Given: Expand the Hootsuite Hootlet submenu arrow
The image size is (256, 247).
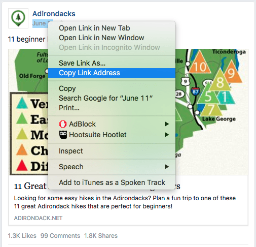Looking at the screenshot, I should click(167, 135).
